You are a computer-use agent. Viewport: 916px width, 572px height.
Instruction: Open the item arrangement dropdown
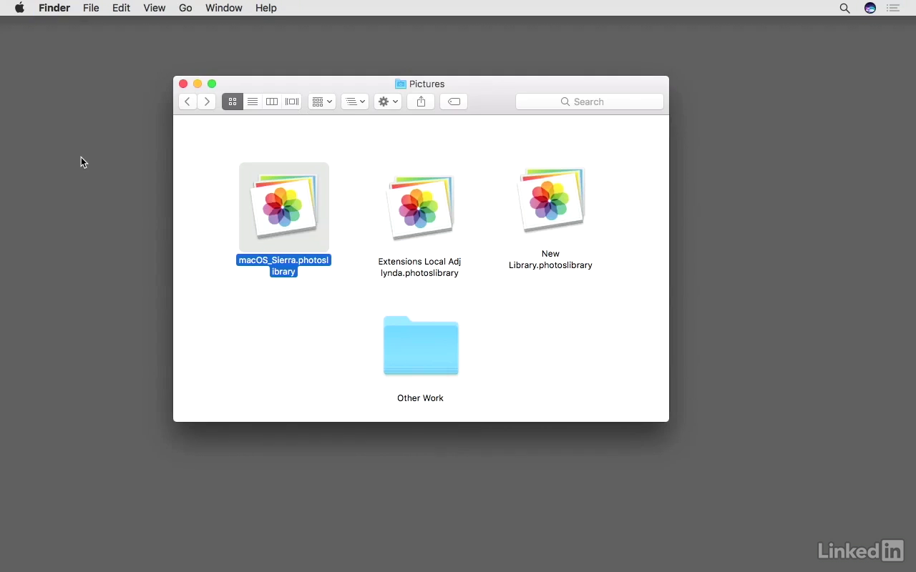coord(322,102)
